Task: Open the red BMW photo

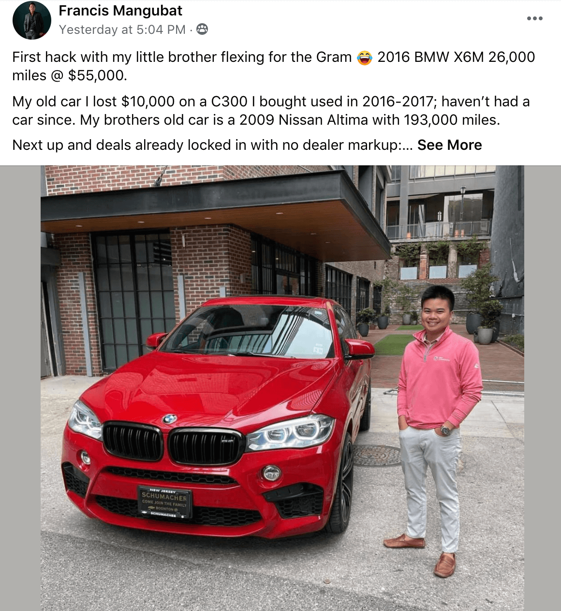Action: coord(282,388)
